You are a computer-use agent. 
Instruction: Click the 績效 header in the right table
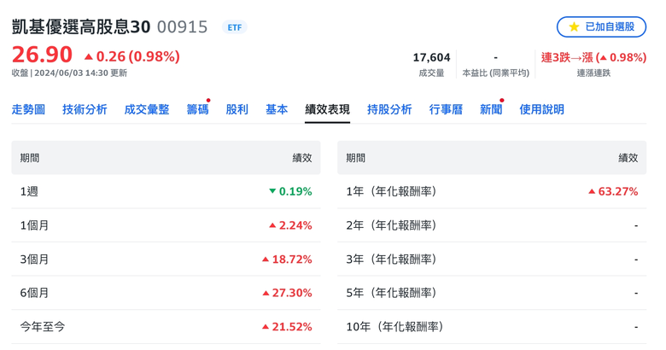[x=628, y=158]
